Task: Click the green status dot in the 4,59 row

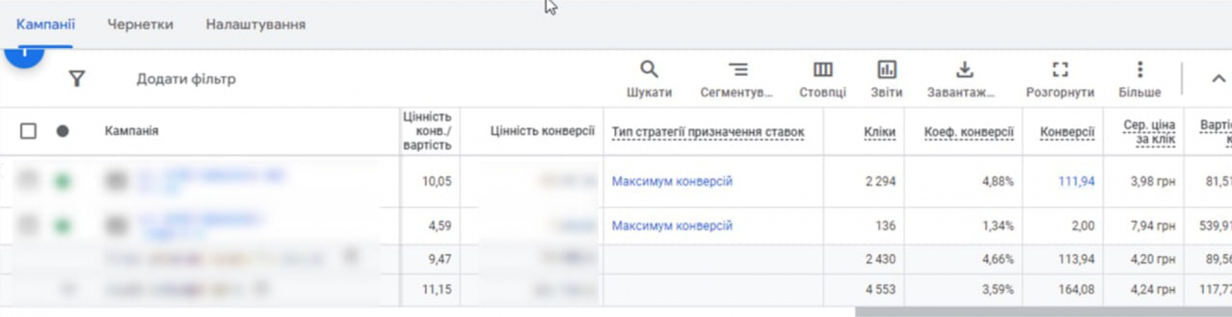Action: click(62, 226)
